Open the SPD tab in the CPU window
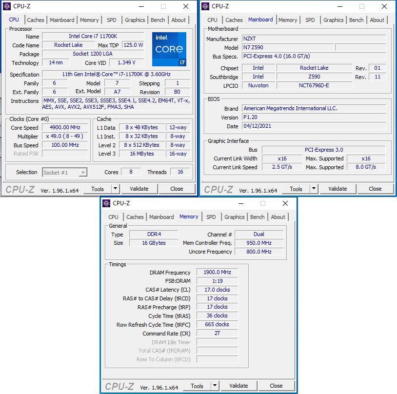The image size is (397, 394). click(111, 20)
